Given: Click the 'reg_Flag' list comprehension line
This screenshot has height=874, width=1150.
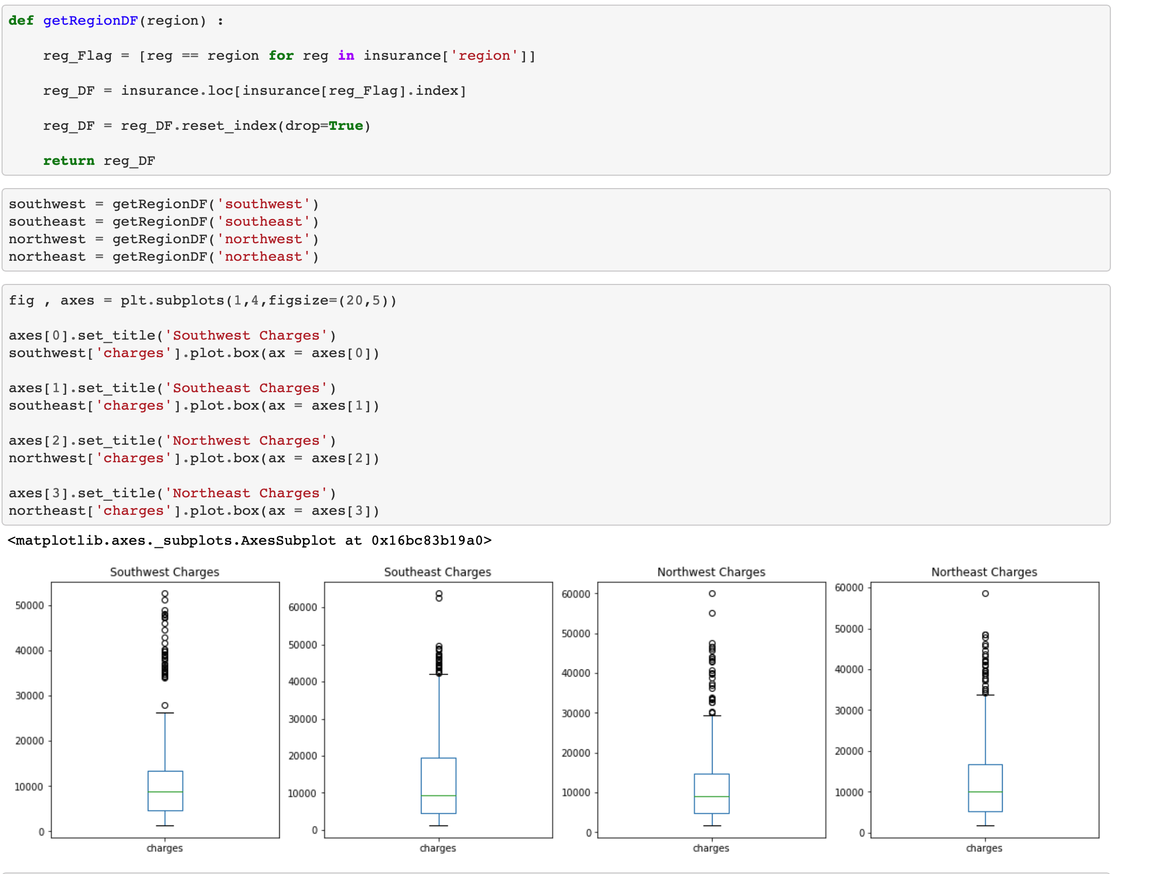Looking at the screenshot, I should [x=289, y=56].
